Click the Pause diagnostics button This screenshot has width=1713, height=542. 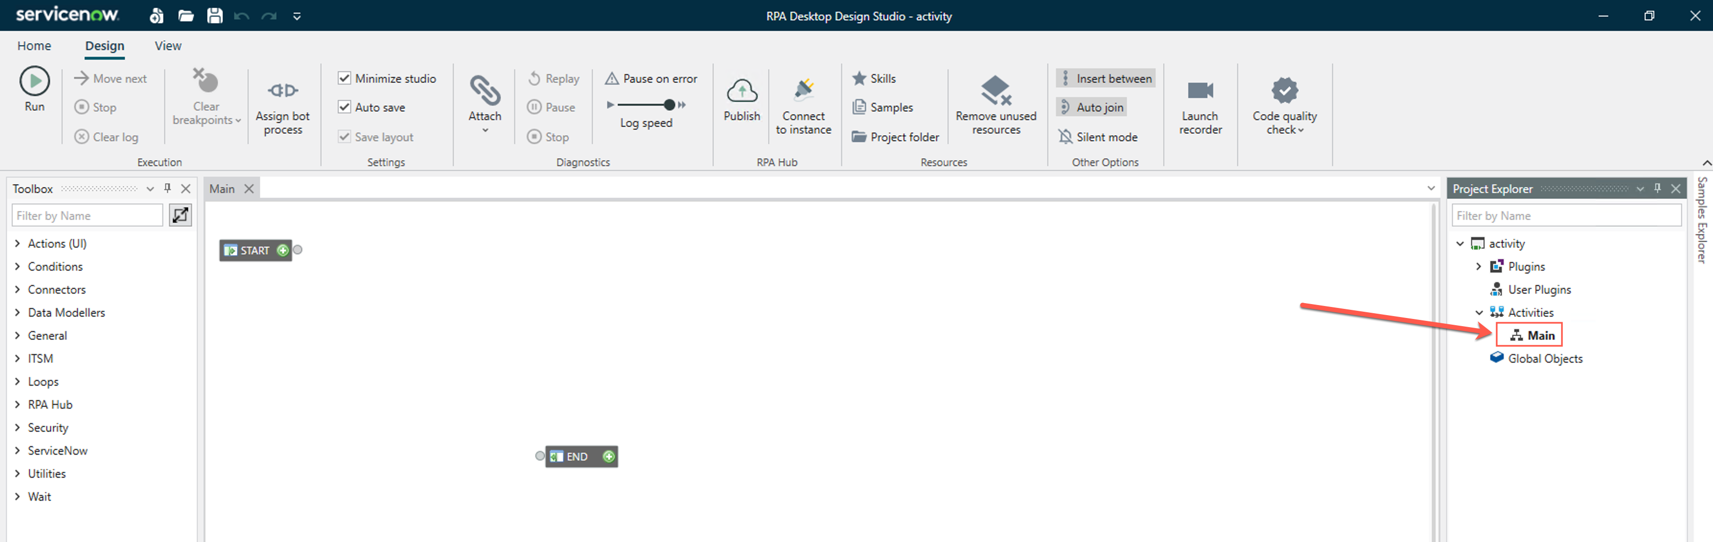tap(551, 107)
